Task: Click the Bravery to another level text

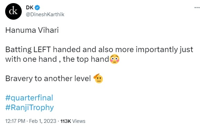Action: click(48, 78)
